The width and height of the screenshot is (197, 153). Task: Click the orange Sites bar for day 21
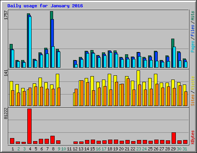tap(128, 92)
